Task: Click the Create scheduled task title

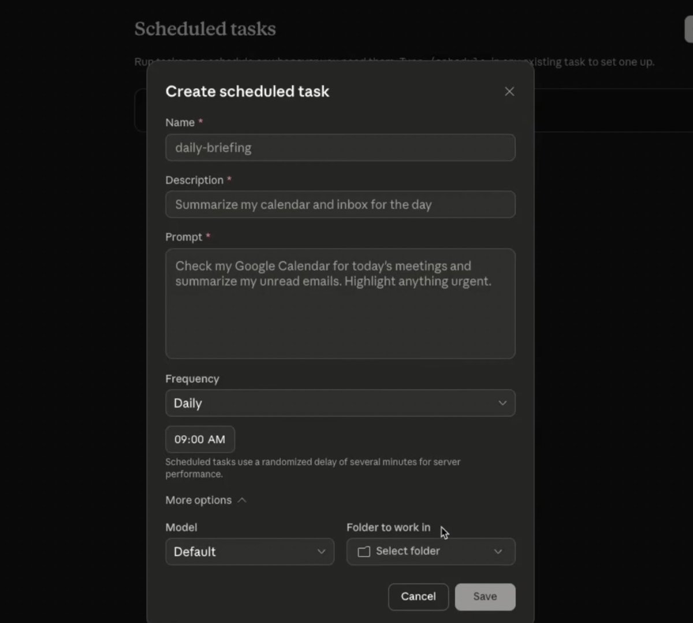Action: tap(247, 91)
